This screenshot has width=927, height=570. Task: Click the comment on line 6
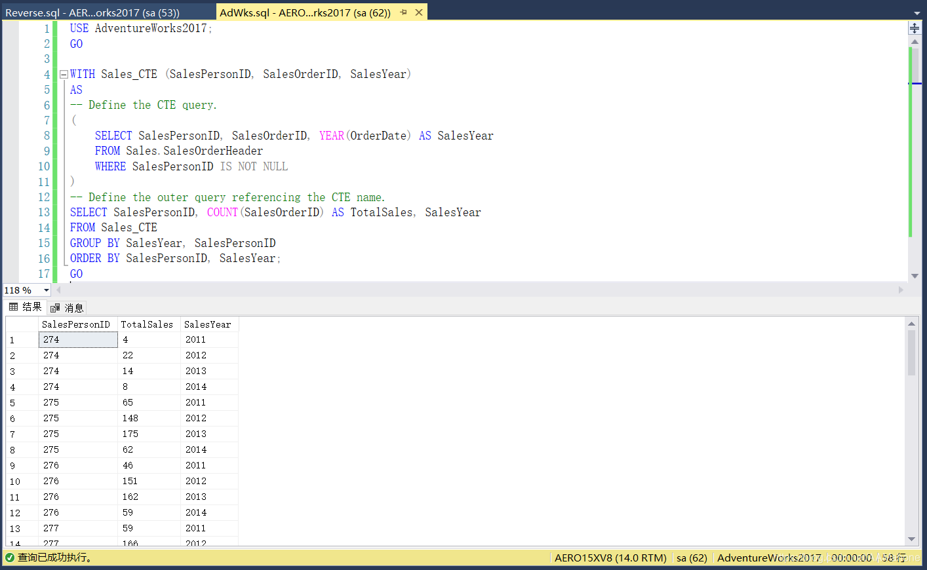pos(144,105)
